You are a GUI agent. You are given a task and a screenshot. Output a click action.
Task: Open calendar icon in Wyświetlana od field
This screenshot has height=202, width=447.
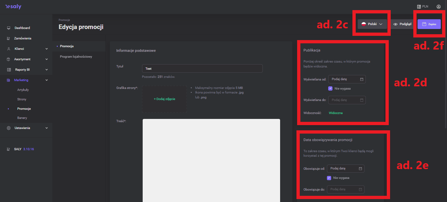click(362, 79)
